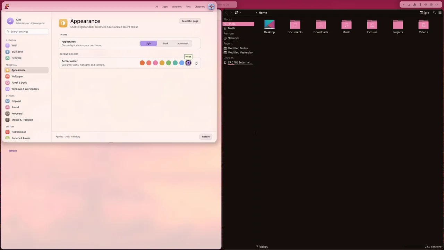
Task: Open the Downloads folder in the file manager
Action: point(321,27)
